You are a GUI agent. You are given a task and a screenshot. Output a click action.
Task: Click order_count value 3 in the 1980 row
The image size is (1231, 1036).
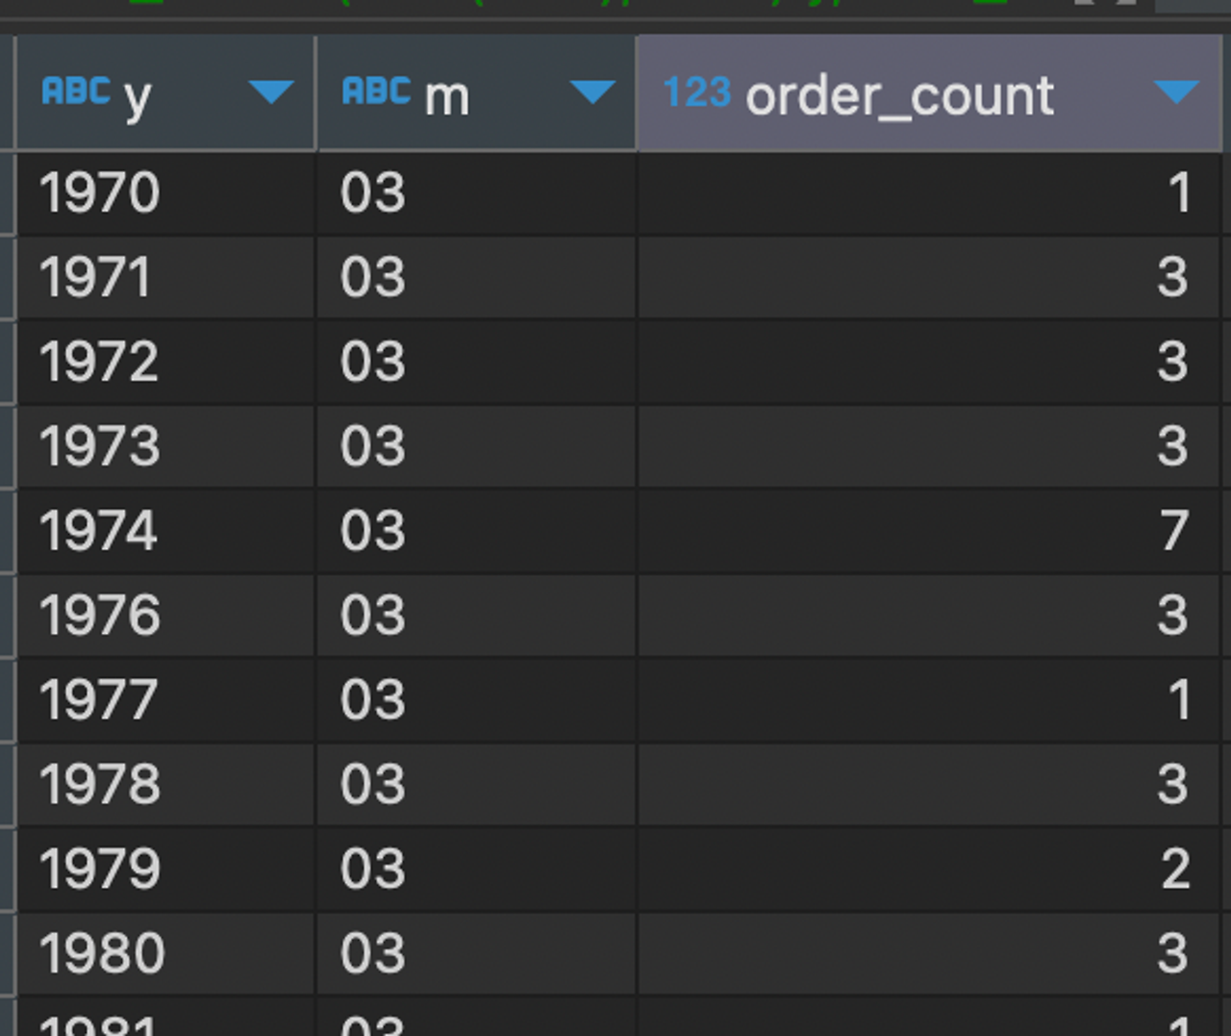[x=930, y=954]
